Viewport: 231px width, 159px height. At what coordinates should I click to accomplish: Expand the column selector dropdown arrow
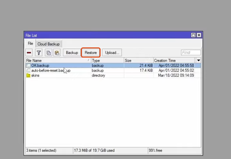[x=198, y=60]
